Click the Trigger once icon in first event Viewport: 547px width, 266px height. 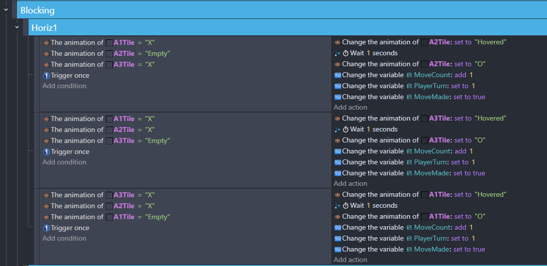(x=46, y=75)
